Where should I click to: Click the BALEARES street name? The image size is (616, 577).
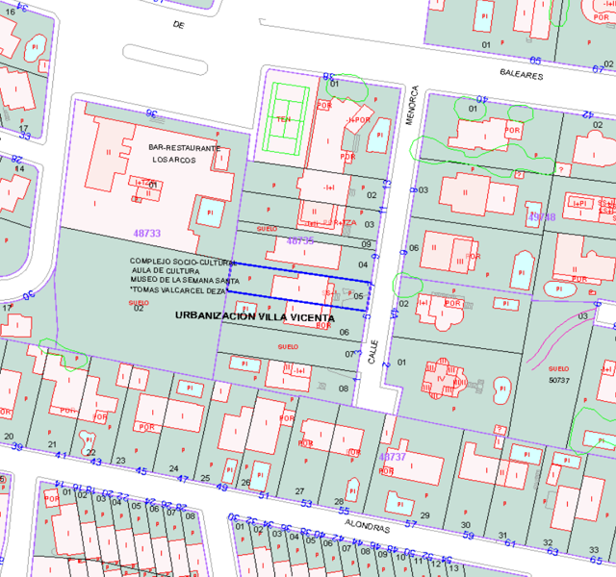pyautogui.click(x=522, y=74)
